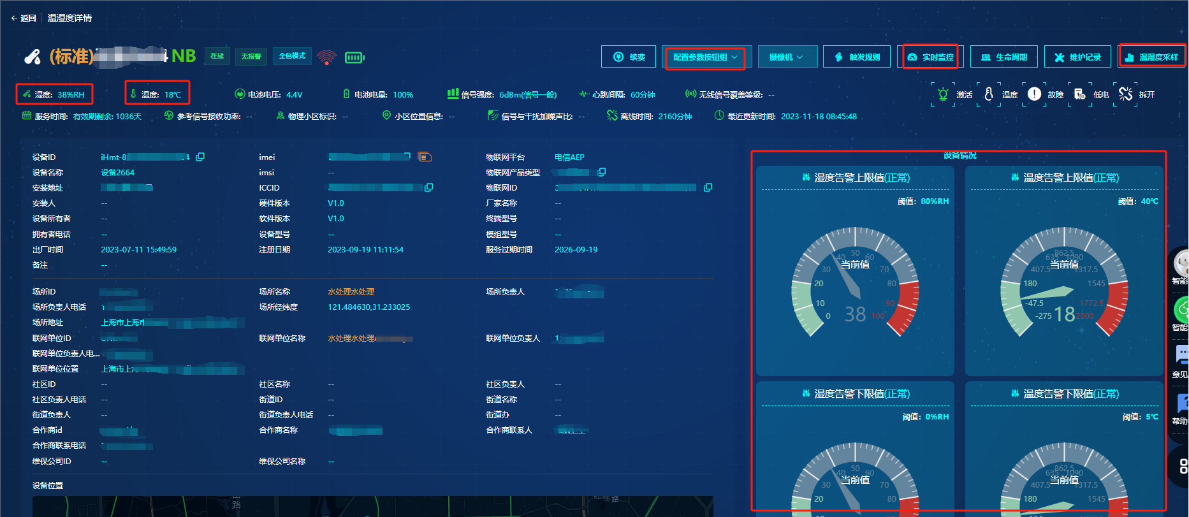Expand the 配置参数按钮组 dropdown
This screenshot has width=1189, height=517.
[x=707, y=57]
